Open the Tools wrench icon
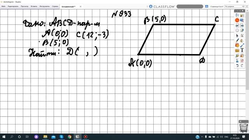 pyautogui.click(x=242, y=35)
